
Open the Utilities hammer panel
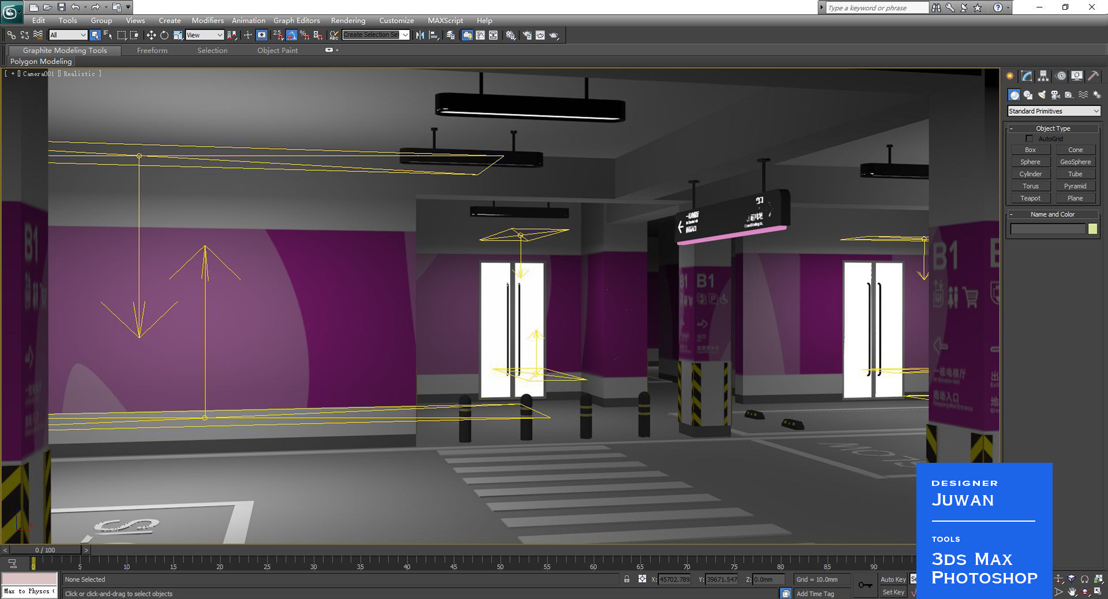coord(1093,76)
